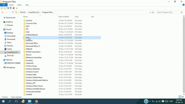Select Network in navigation pane

[9, 60]
